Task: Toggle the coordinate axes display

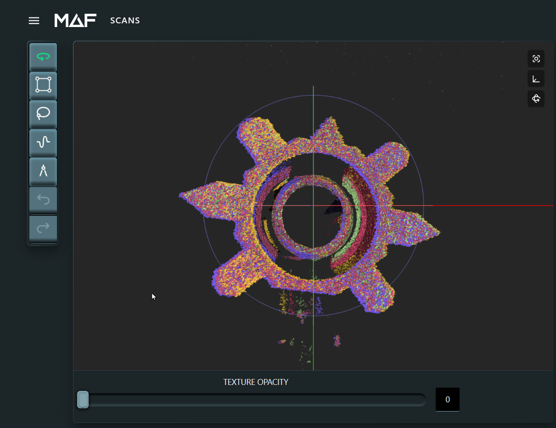Action: (536, 78)
